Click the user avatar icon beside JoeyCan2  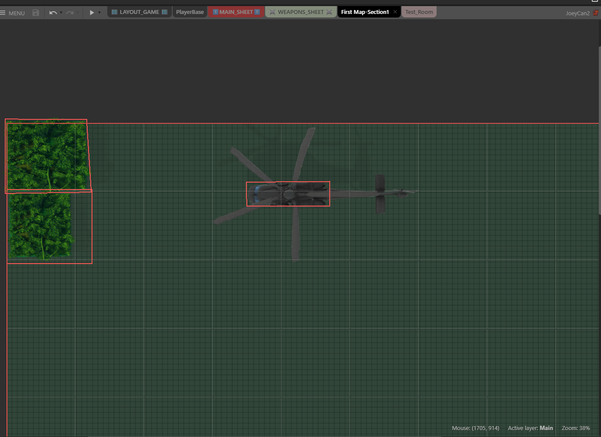pos(596,13)
